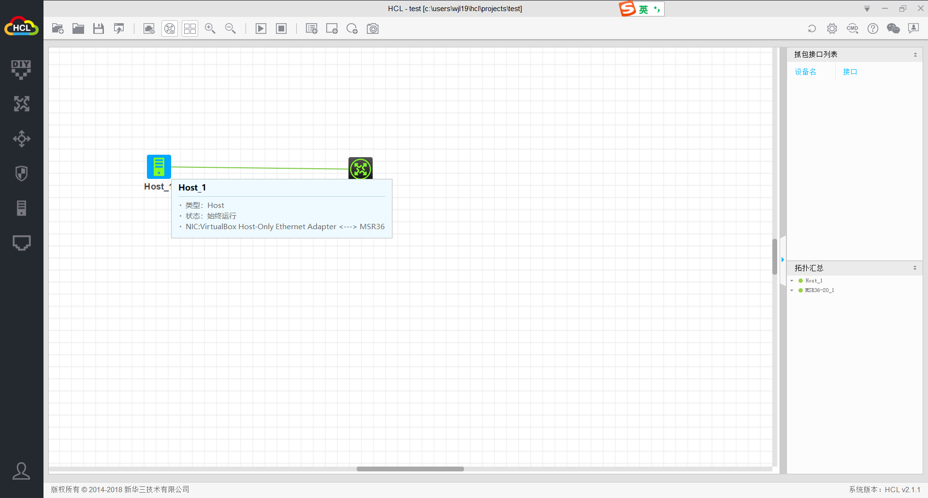This screenshot has width=928, height=498.
Task: Open the monitor end device category
Action: pos(21,243)
